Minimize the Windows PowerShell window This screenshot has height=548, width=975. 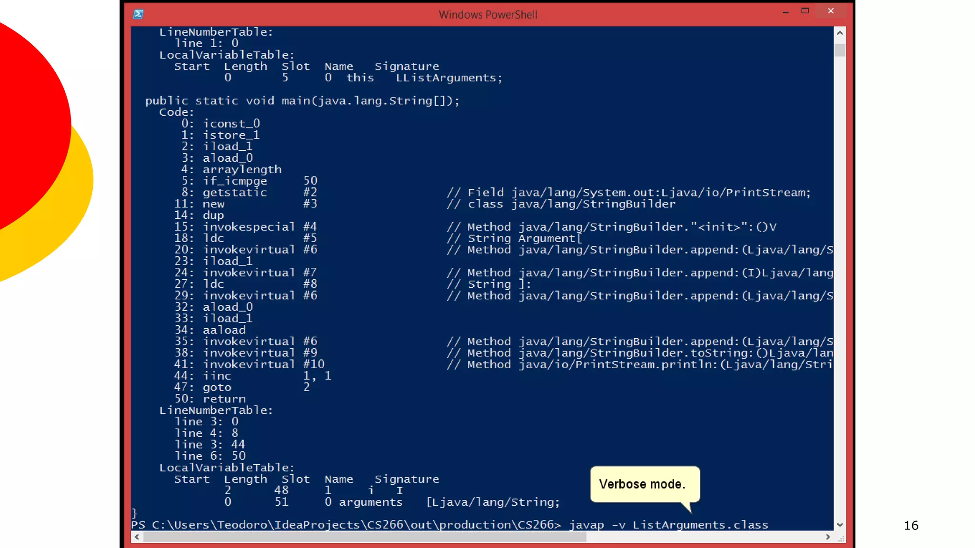pos(786,11)
